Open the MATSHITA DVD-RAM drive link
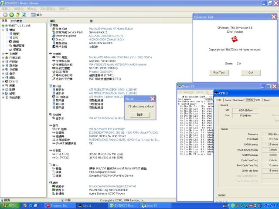279x209 pixels. pos(124,140)
